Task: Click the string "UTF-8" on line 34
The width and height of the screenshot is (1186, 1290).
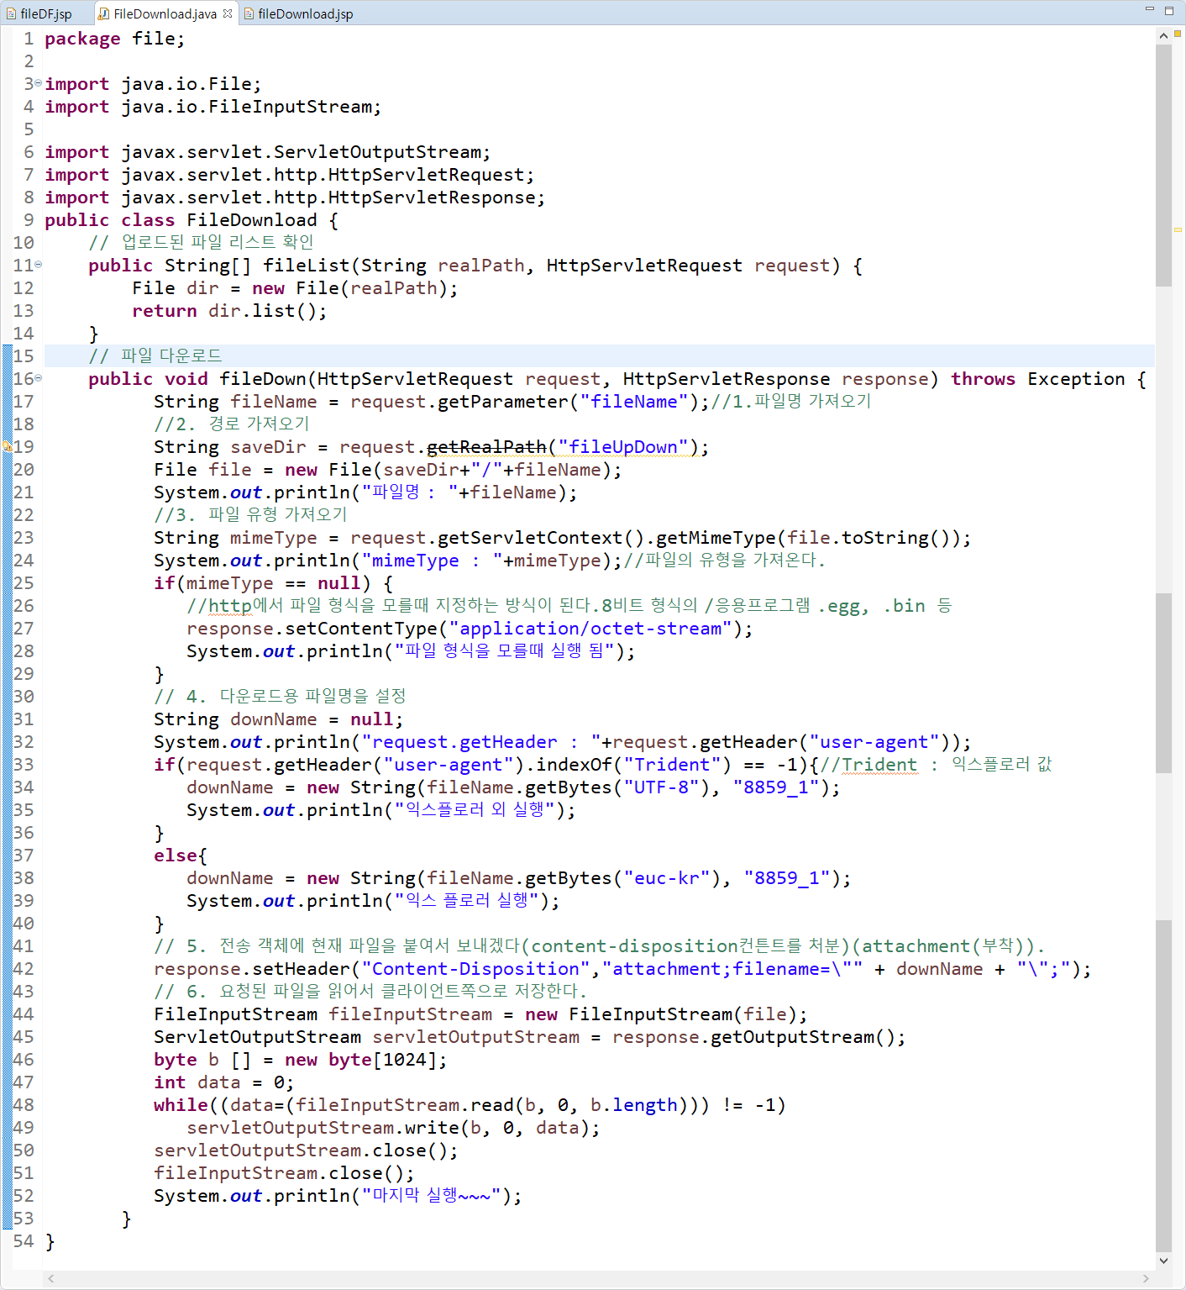Action: (661, 787)
